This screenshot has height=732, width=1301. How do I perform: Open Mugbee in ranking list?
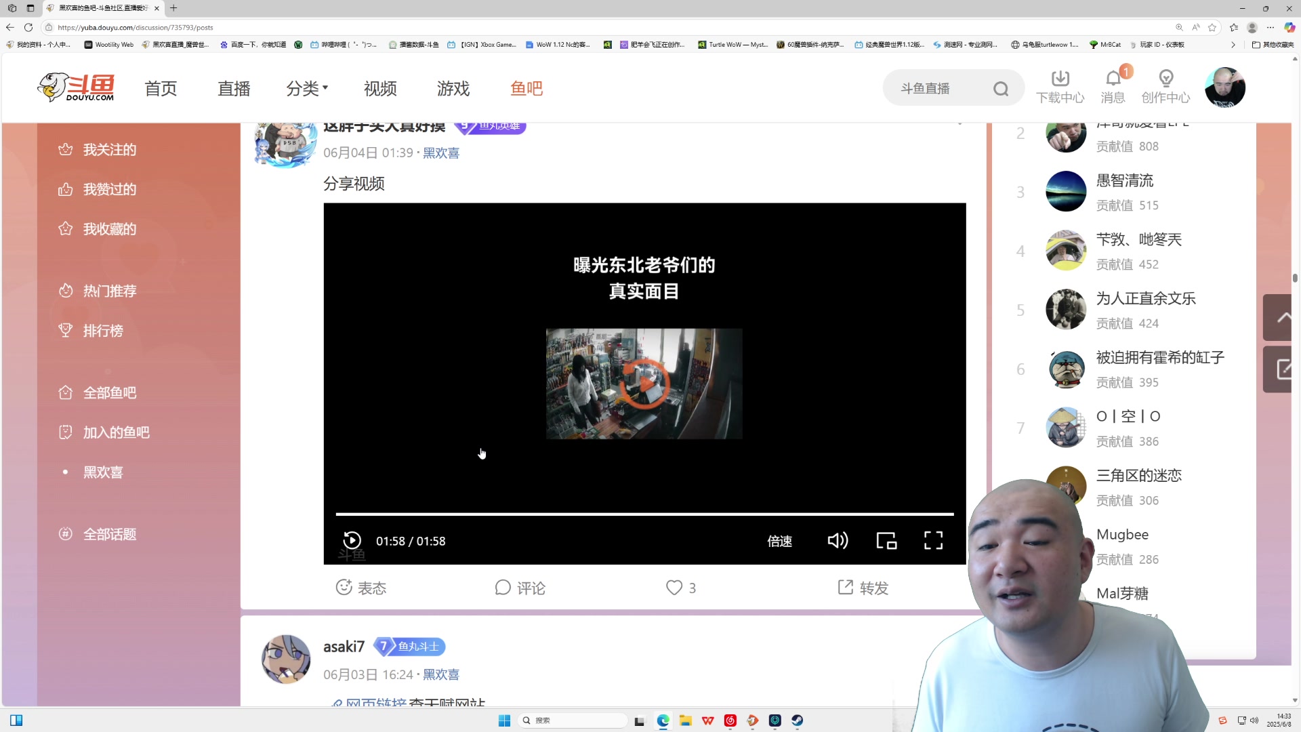[x=1122, y=534]
